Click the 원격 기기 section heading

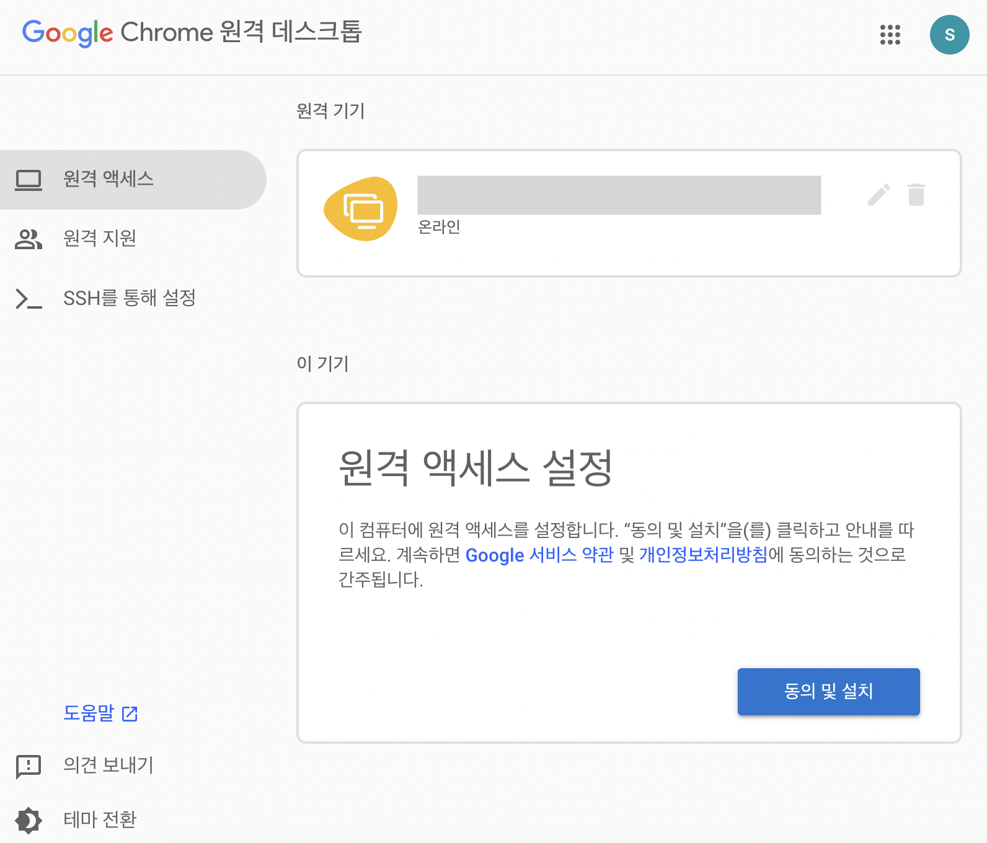pos(330,111)
